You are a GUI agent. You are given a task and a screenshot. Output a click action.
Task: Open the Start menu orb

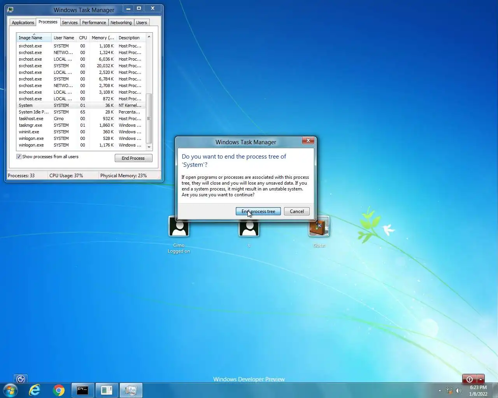pos(11,390)
